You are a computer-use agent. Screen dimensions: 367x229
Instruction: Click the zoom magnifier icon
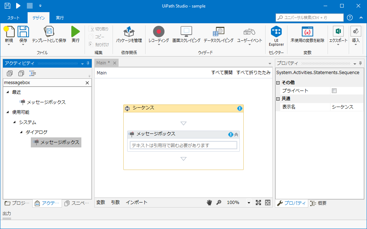(x=219, y=203)
